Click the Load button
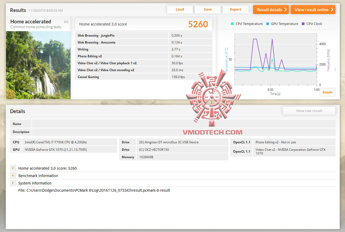345x232 pixels. pyautogui.click(x=180, y=10)
